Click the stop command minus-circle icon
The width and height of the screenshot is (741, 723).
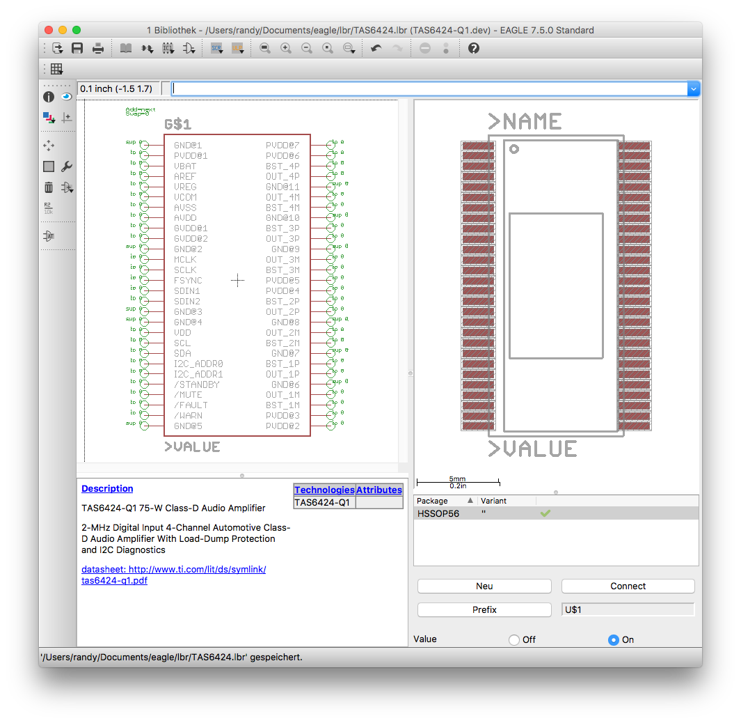tap(425, 48)
